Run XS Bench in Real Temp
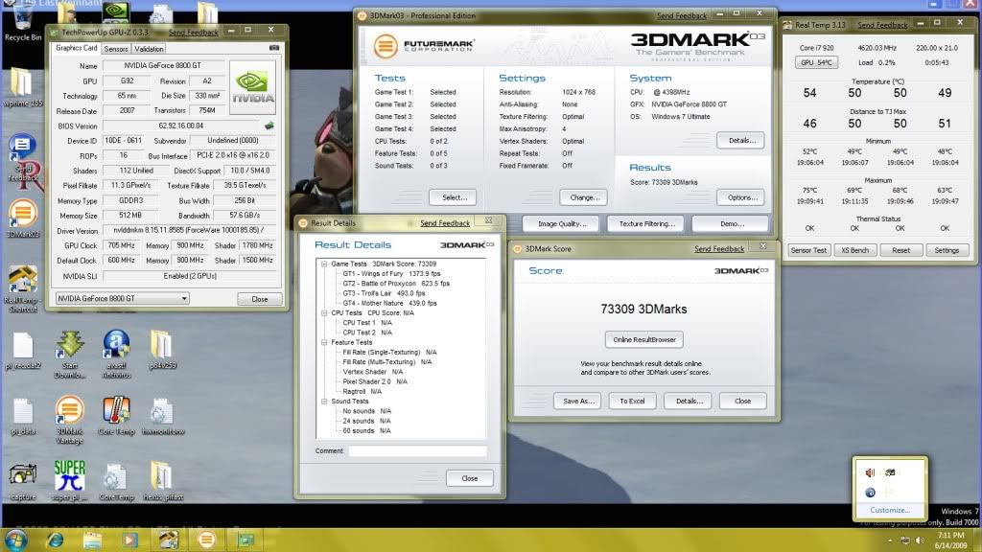 click(x=854, y=250)
